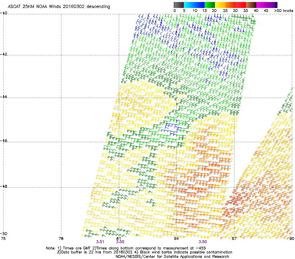The image size is (295, 259).
Task: Click the '>50 knots' legend label
Action: [283, 11]
